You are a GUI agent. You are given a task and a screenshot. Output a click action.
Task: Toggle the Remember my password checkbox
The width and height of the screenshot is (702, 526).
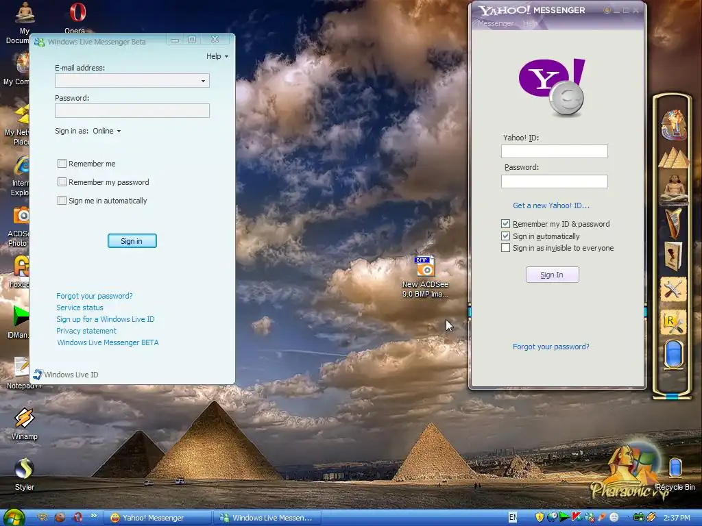click(62, 182)
